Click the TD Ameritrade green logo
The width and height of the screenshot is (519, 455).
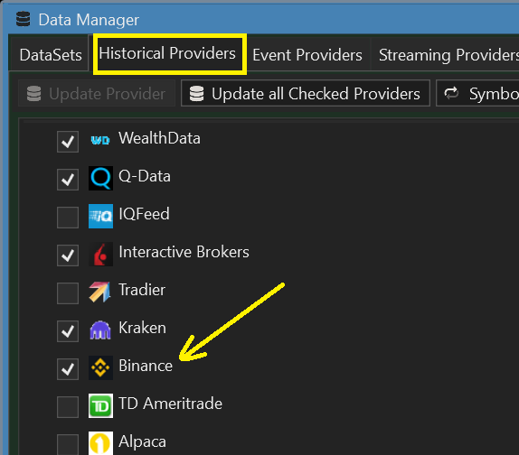click(100, 405)
